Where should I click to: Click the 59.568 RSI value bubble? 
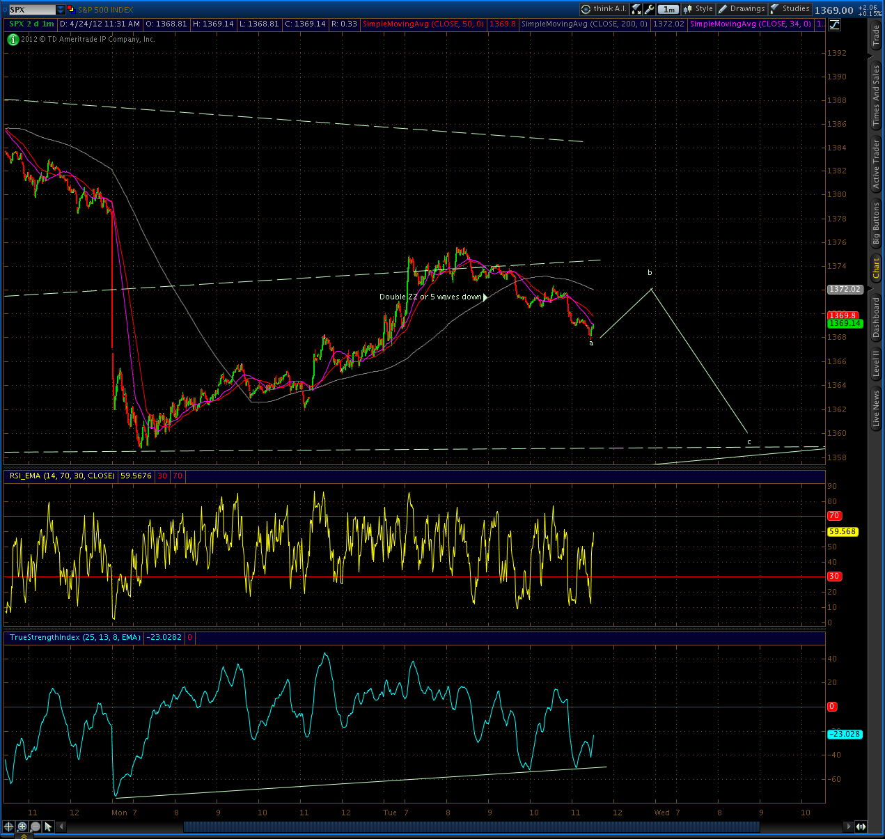click(x=843, y=531)
